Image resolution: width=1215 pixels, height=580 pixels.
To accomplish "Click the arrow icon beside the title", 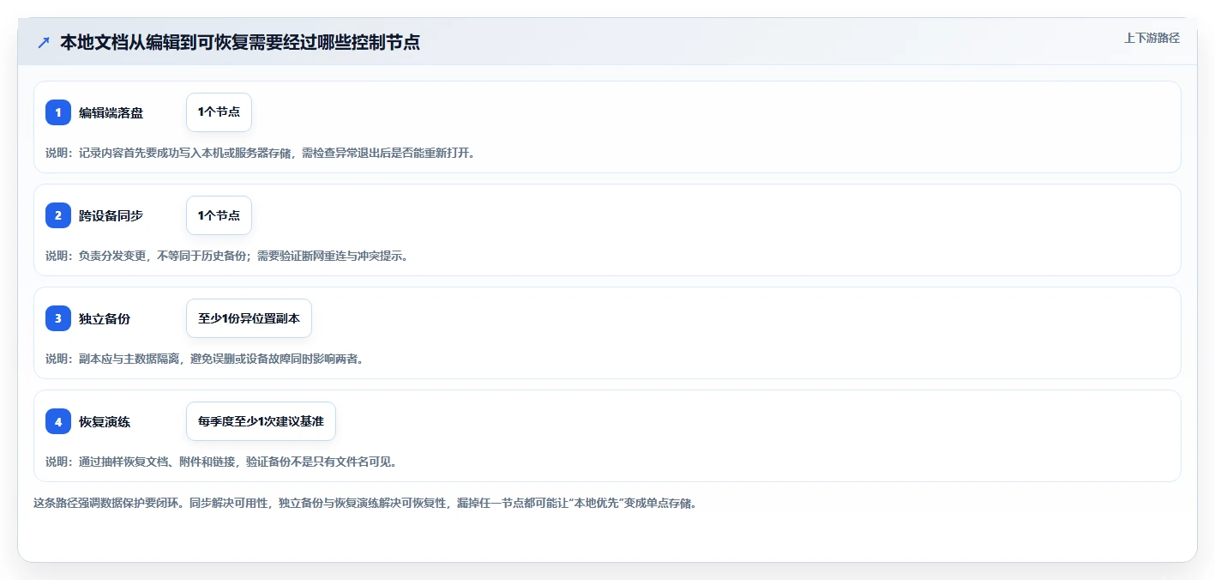I will (43, 42).
